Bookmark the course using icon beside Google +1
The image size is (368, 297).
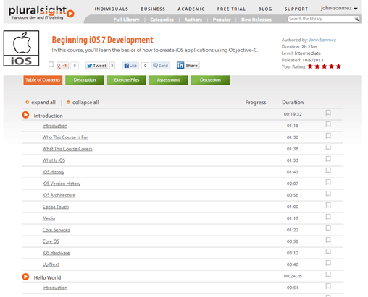coord(51,64)
